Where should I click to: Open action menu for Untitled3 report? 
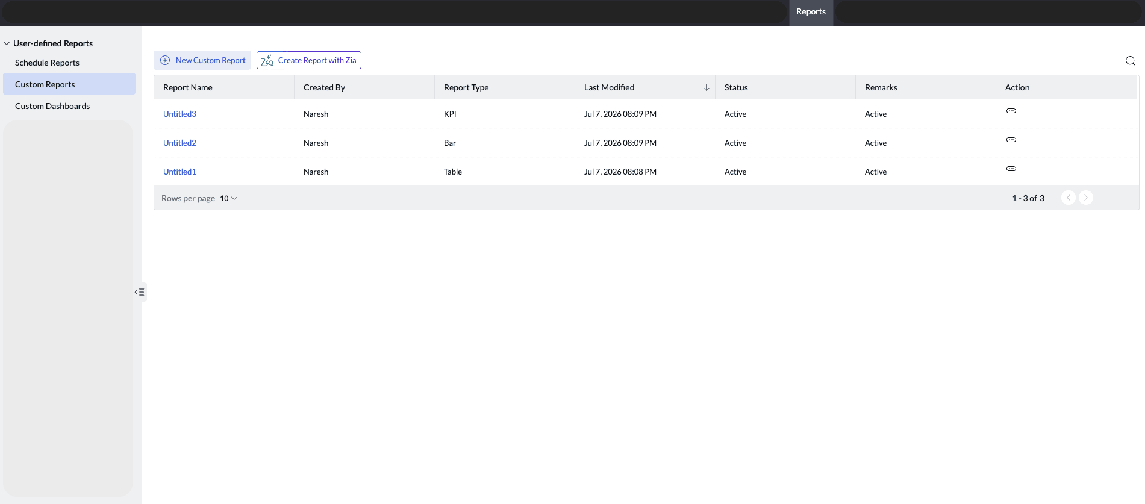1011,111
